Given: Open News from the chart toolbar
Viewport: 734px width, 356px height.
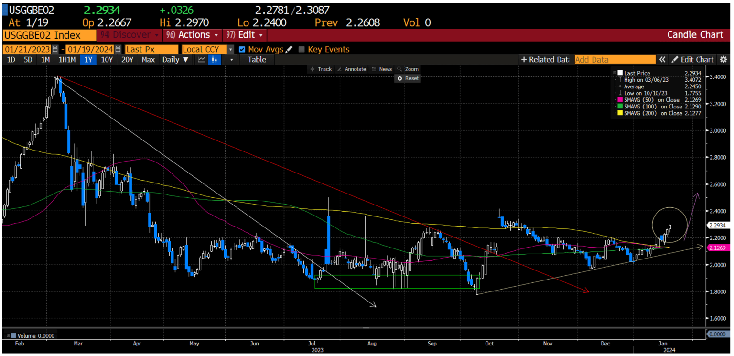Looking at the screenshot, I should (385, 69).
